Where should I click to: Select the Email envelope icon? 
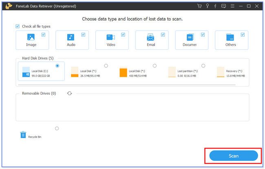tap(150, 37)
